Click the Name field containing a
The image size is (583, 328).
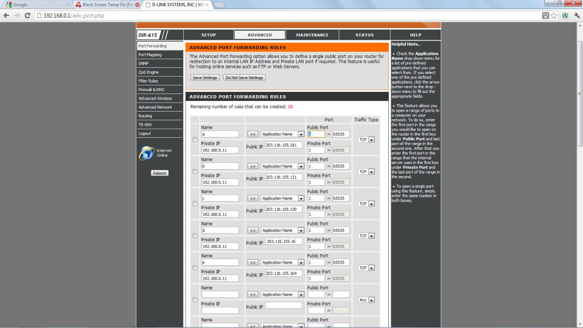tap(220, 134)
